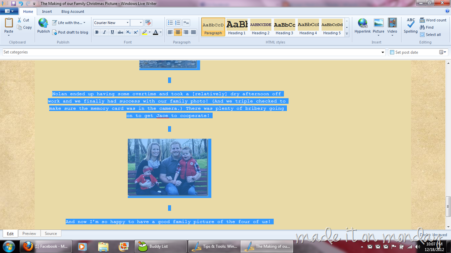The height and width of the screenshot is (253, 451).
Task: Click the blockquote icon
Action: 186,23
